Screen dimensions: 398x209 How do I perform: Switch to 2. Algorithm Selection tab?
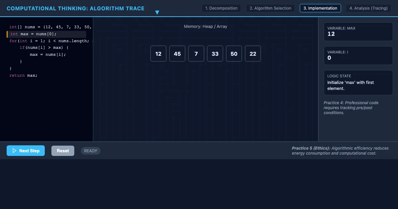click(x=270, y=8)
